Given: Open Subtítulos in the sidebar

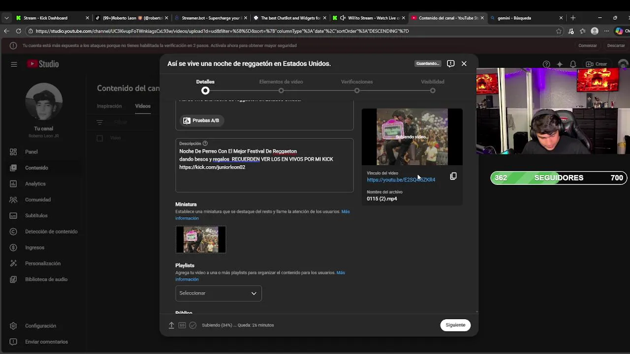Looking at the screenshot, I should point(36,215).
